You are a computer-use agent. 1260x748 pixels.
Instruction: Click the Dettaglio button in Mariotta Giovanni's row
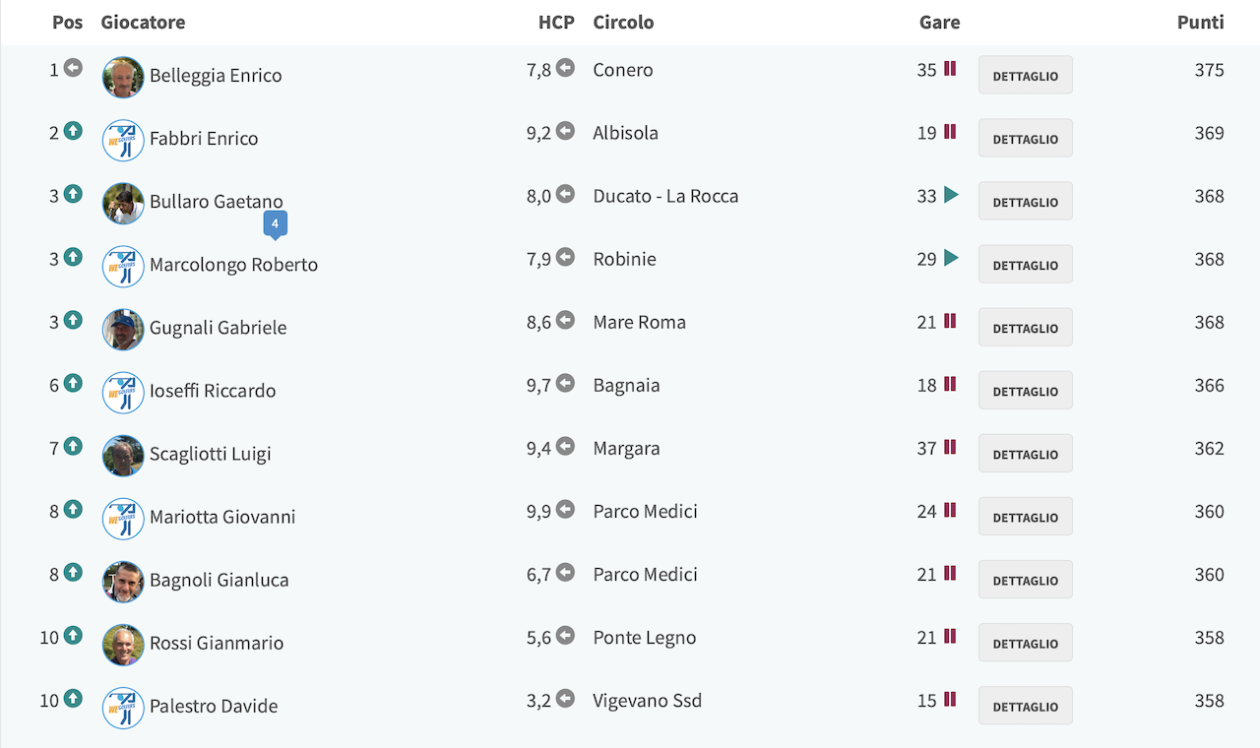[x=1026, y=517]
